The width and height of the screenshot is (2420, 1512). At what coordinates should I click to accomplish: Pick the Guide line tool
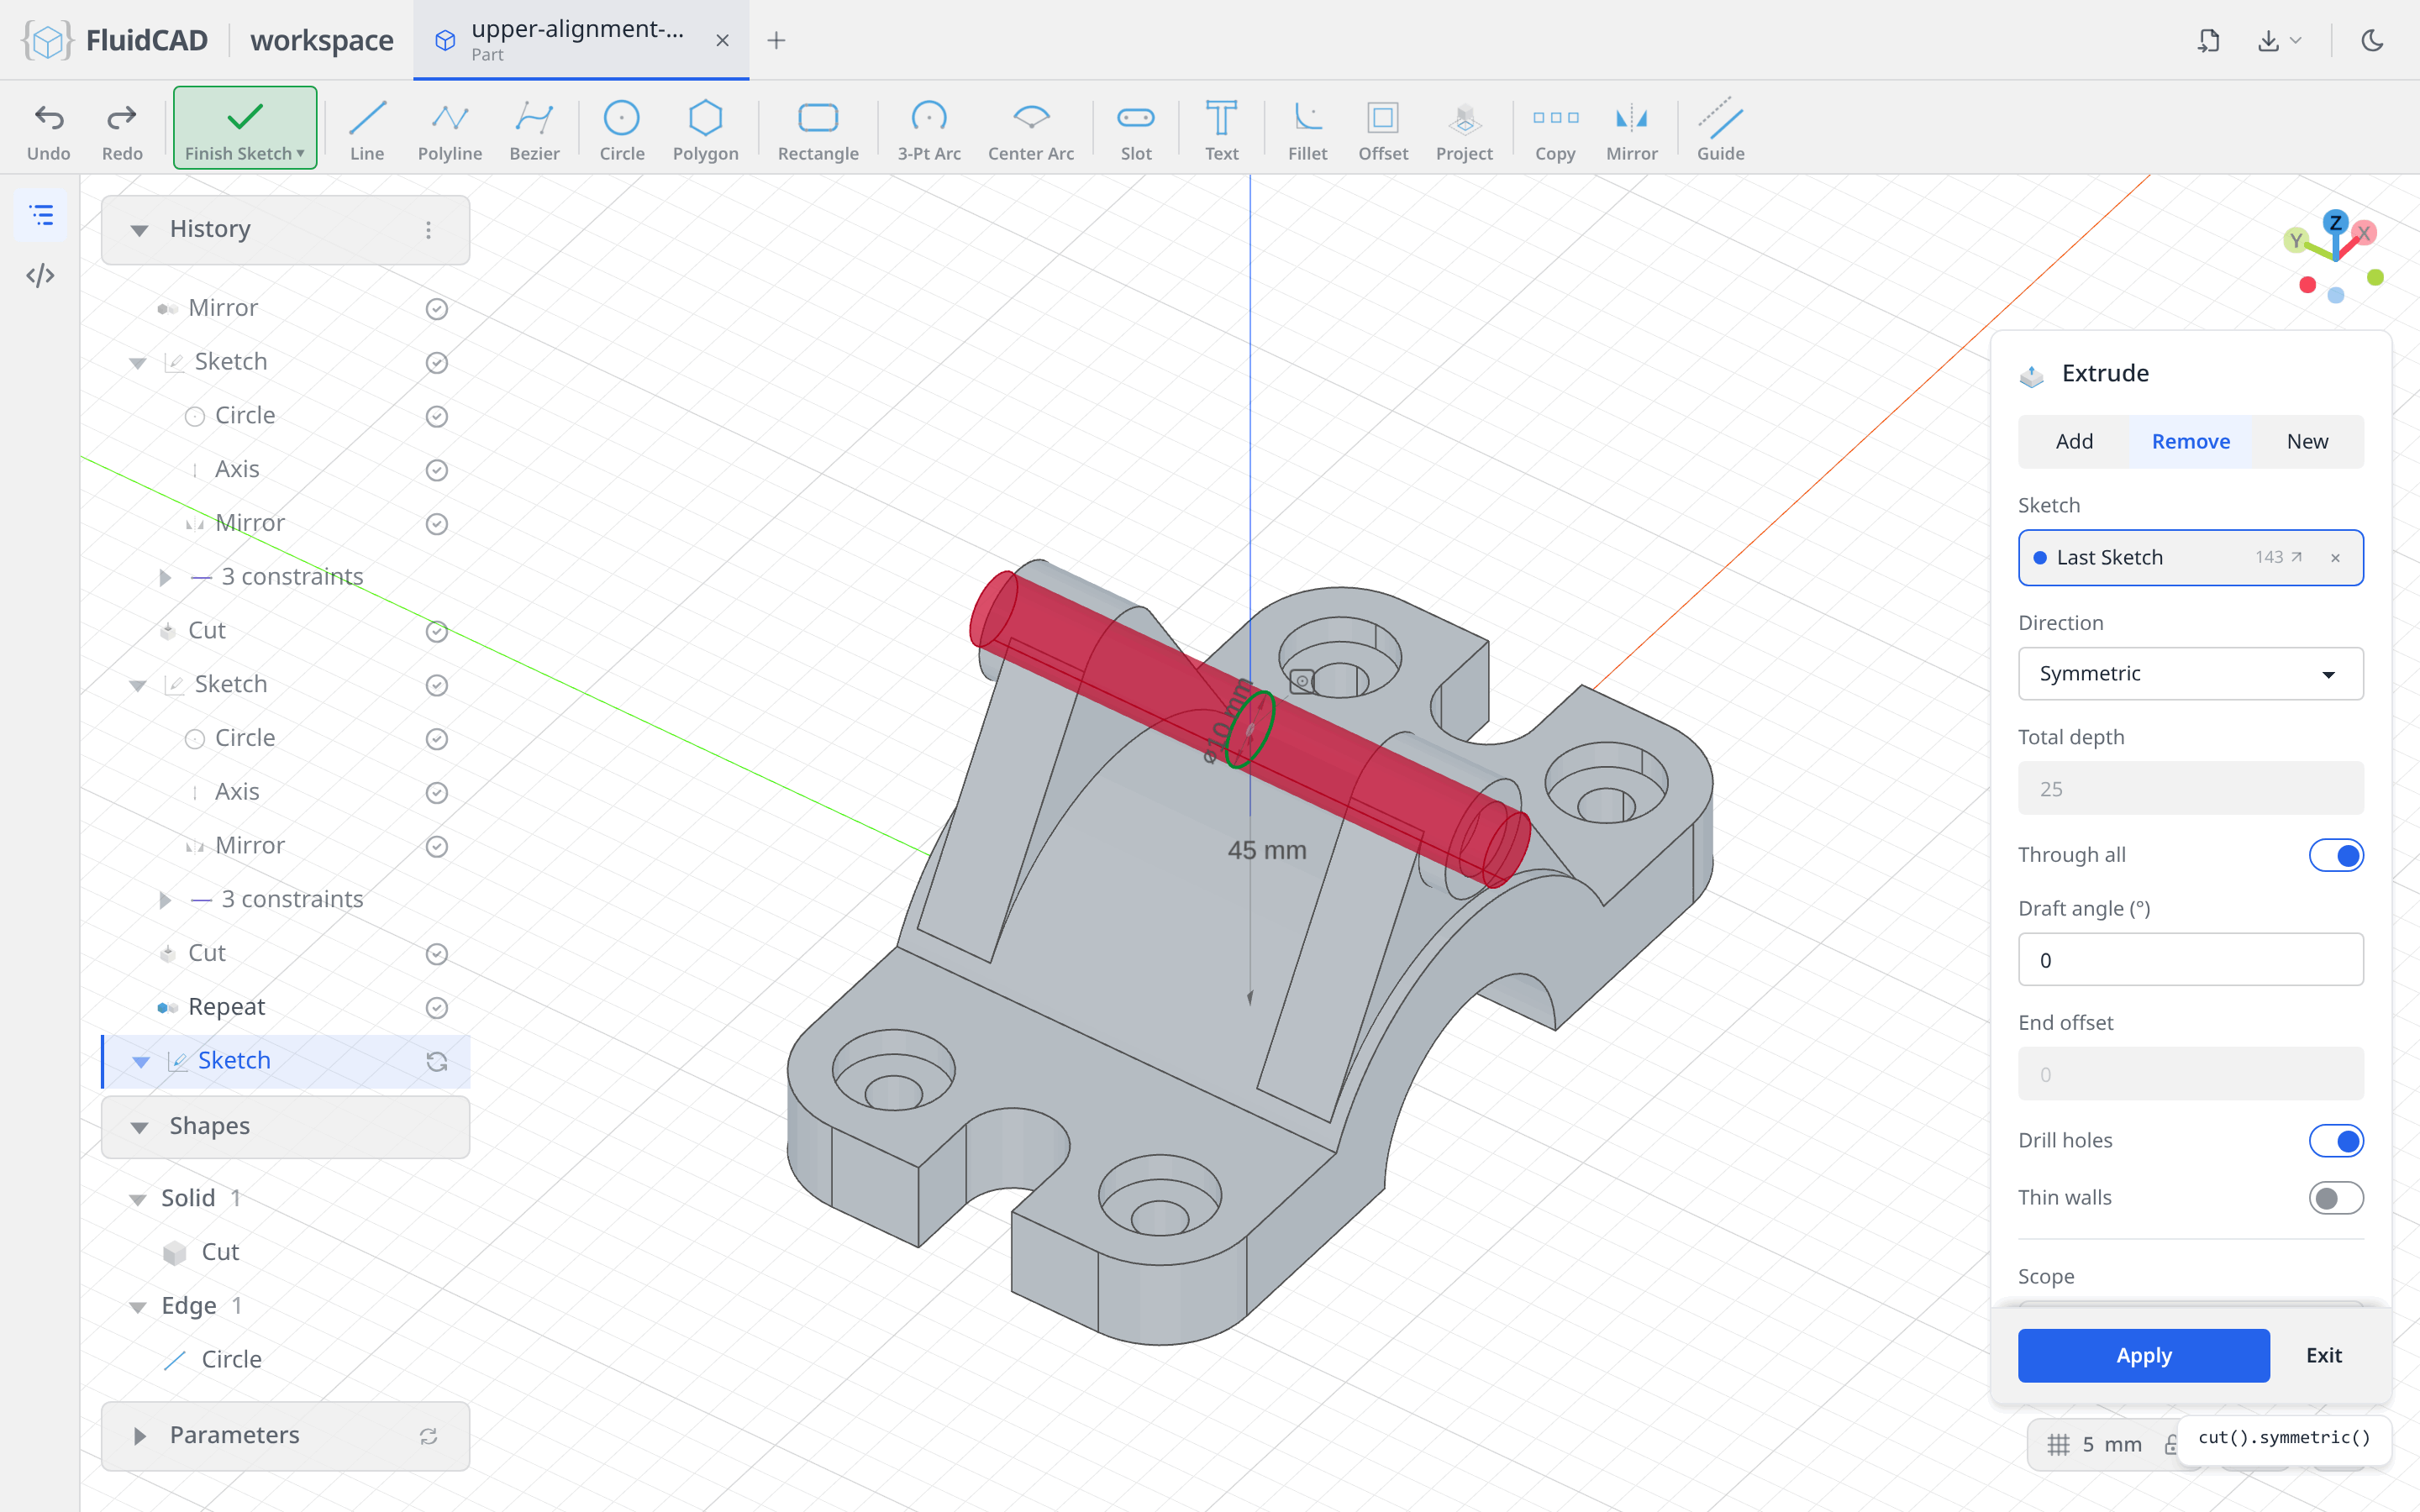[1720, 129]
